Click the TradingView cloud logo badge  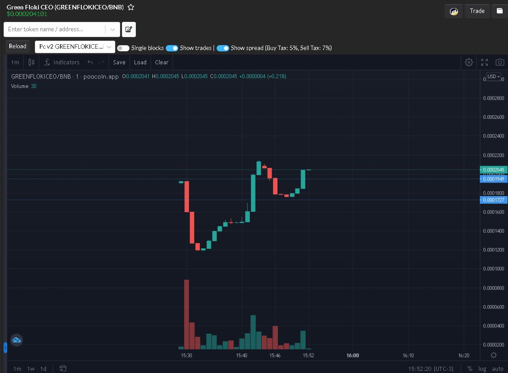(17, 340)
